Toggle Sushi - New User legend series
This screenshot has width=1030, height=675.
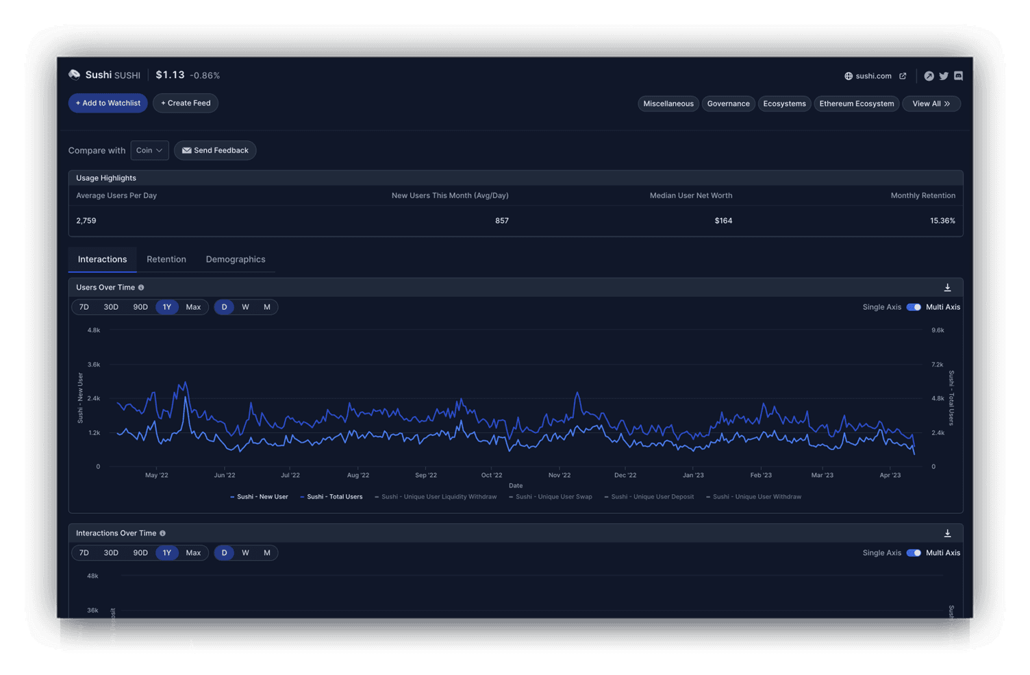click(259, 497)
